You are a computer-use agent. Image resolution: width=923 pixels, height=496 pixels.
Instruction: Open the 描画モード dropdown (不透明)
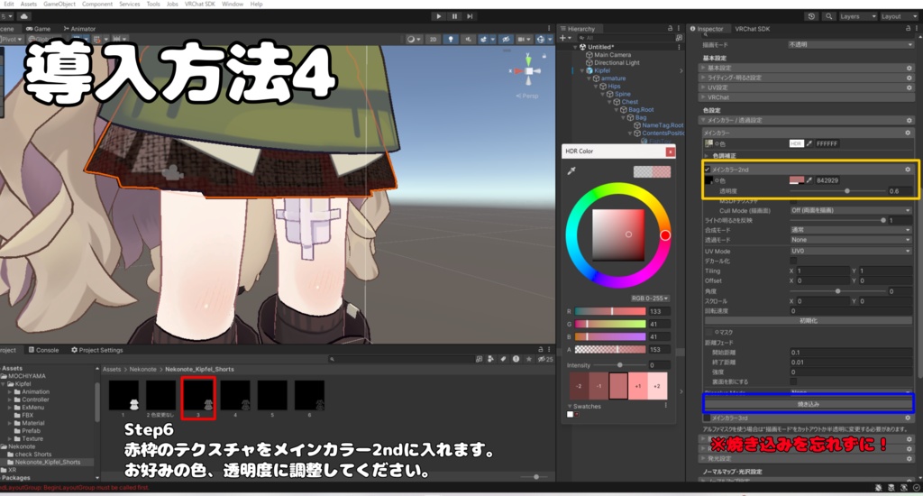(851, 45)
